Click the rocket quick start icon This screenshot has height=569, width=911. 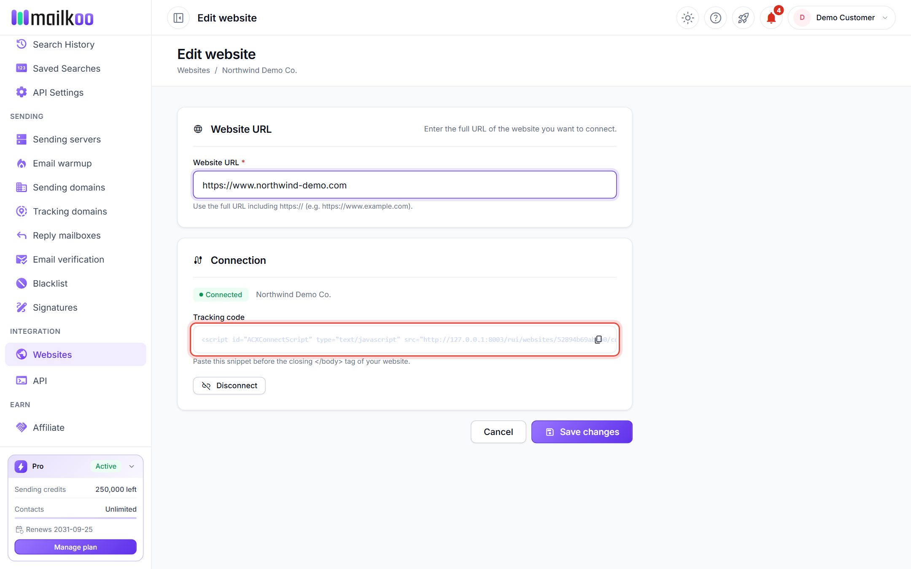tap(743, 18)
